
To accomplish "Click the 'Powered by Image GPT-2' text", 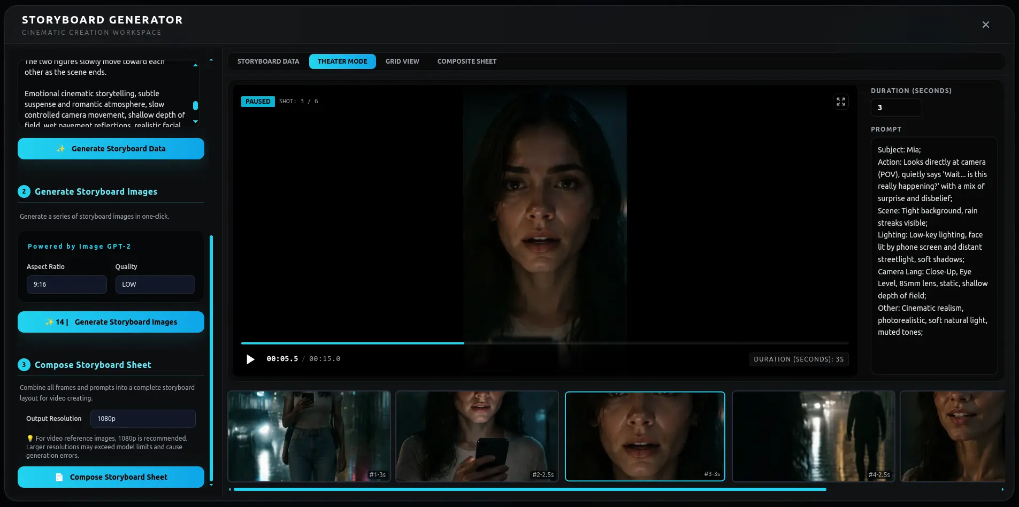I will [x=79, y=247].
